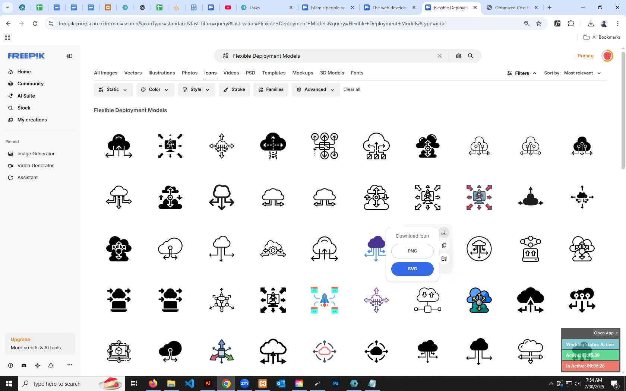Switch to the Photos tab
The image size is (626, 391).
(x=190, y=73)
